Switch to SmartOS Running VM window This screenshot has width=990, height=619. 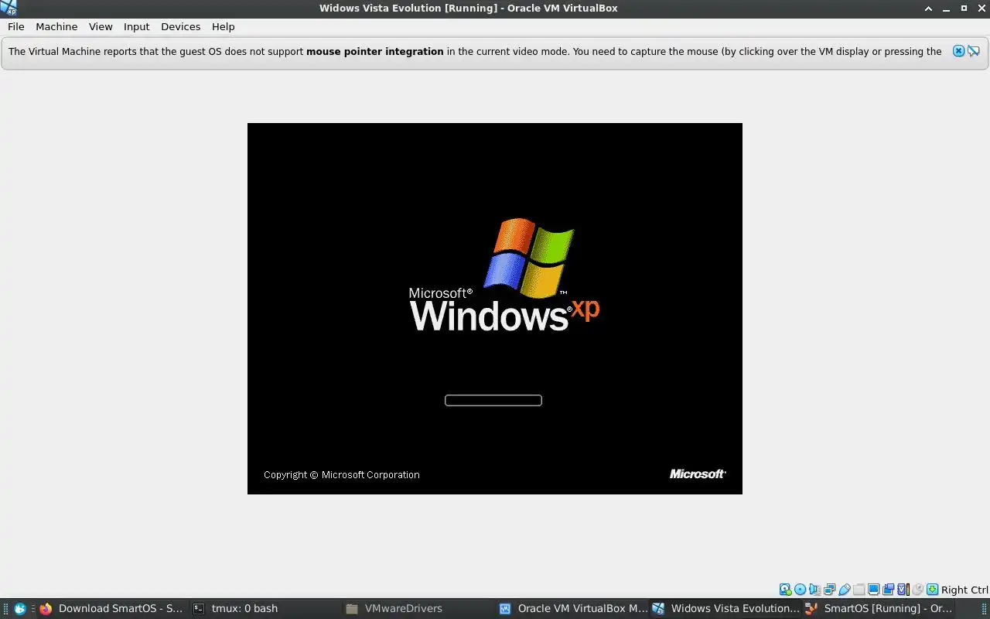point(879,608)
